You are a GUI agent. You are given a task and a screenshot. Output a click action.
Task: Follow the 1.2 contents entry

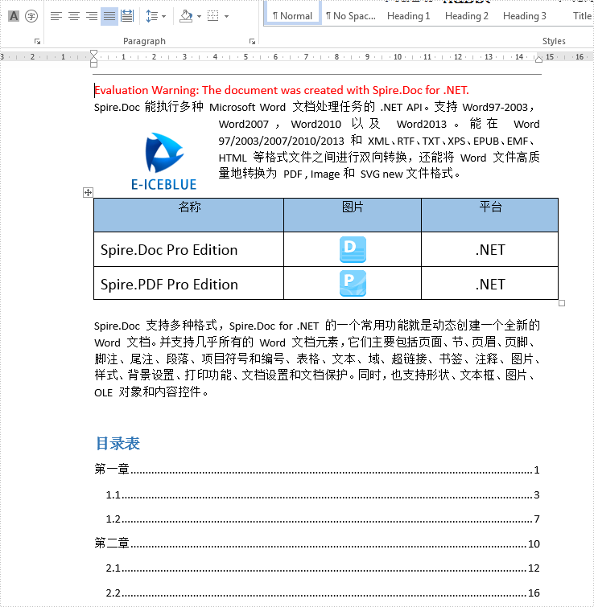click(323, 519)
